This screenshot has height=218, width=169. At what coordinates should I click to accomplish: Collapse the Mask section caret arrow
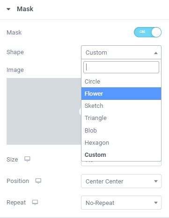tap(8, 9)
